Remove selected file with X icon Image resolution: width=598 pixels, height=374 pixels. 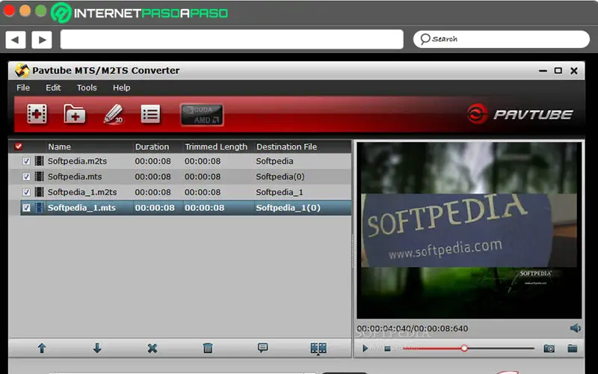coord(152,348)
